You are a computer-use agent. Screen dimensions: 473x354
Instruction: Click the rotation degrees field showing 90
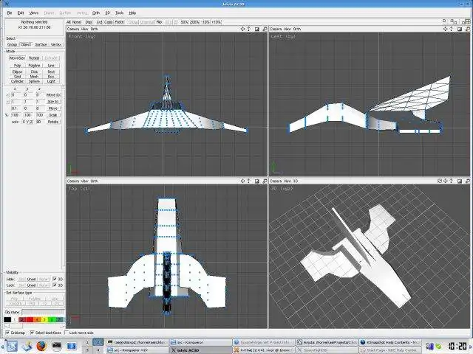39,122
